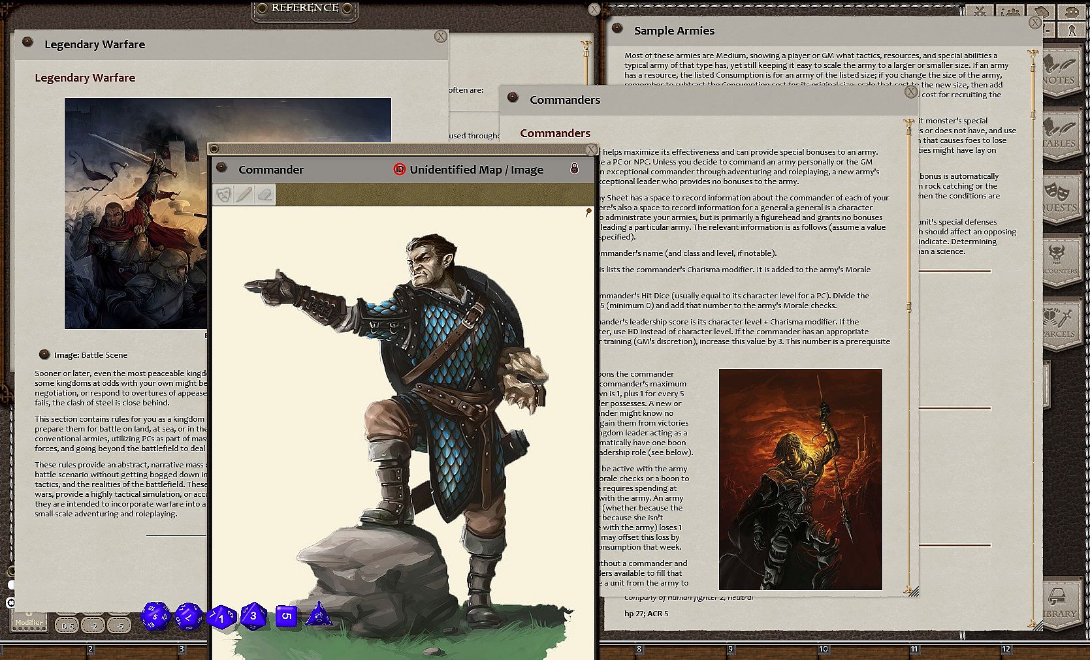1090x660 pixels.
Task: Open the fiery warrior image in Commanders window
Action: [800, 479]
